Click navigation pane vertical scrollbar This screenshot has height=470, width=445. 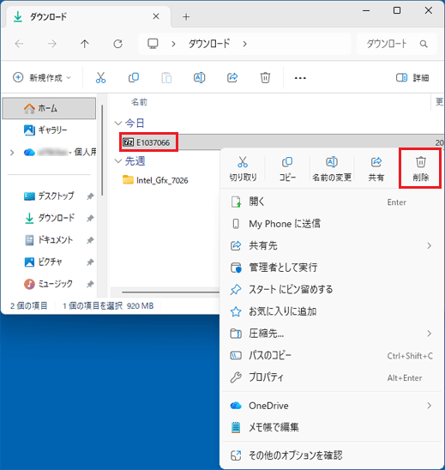click(x=102, y=150)
